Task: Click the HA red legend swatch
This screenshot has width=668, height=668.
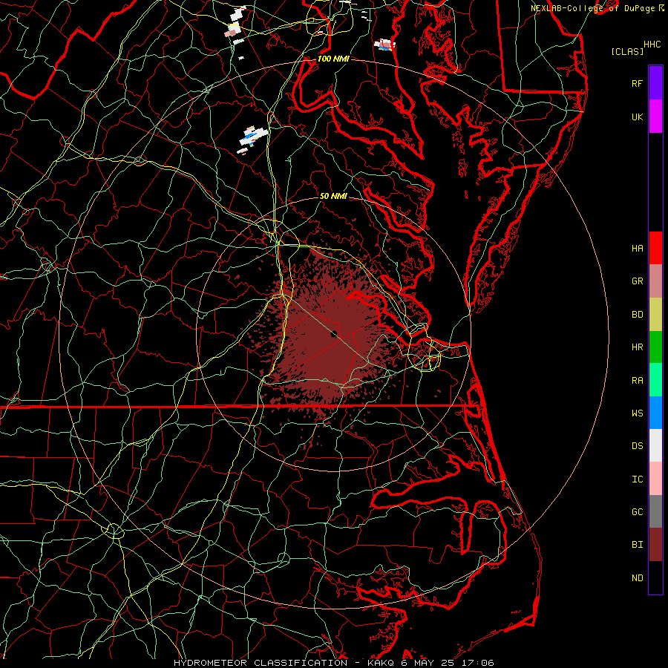Action: coord(655,248)
